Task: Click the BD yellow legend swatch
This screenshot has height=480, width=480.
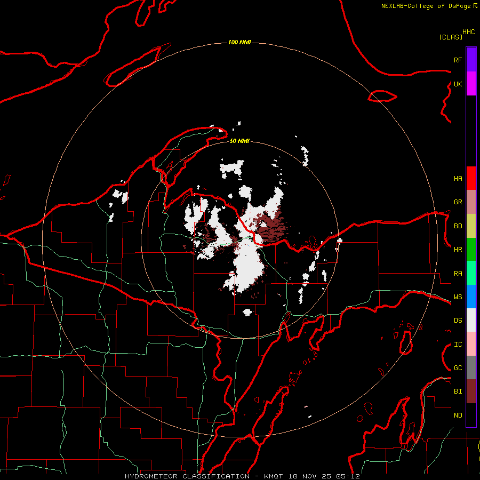Action: click(x=471, y=226)
